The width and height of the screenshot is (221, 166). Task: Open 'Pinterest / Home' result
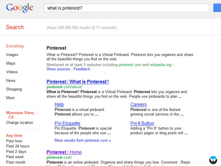tap(64, 152)
